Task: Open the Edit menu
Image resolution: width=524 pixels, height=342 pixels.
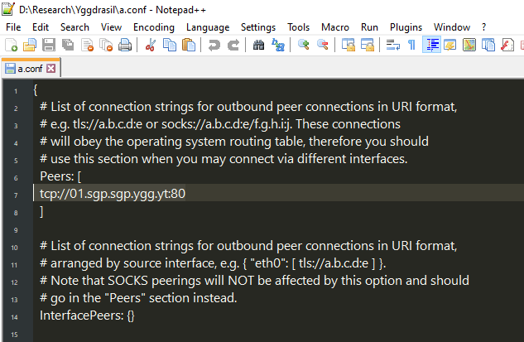Action: tap(41, 27)
